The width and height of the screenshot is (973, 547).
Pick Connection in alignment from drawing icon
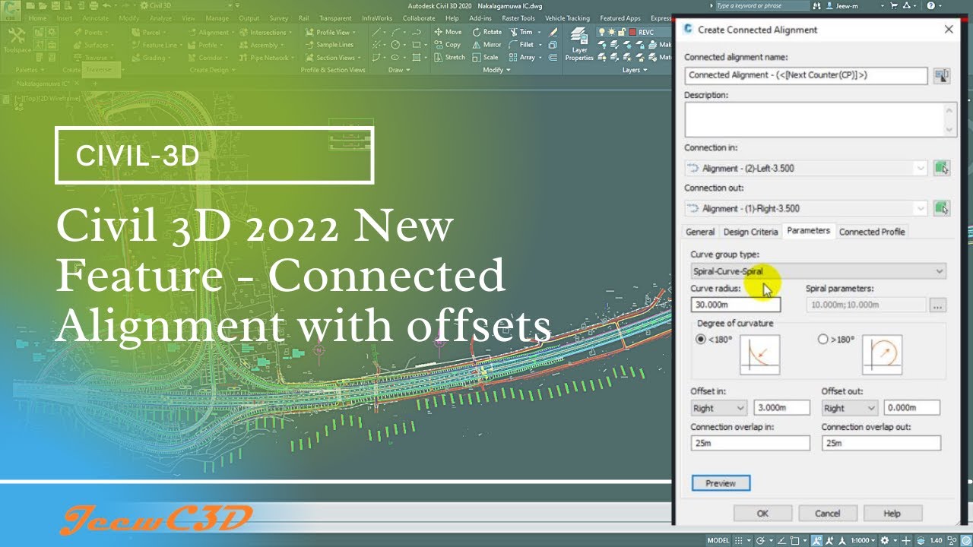coord(942,168)
